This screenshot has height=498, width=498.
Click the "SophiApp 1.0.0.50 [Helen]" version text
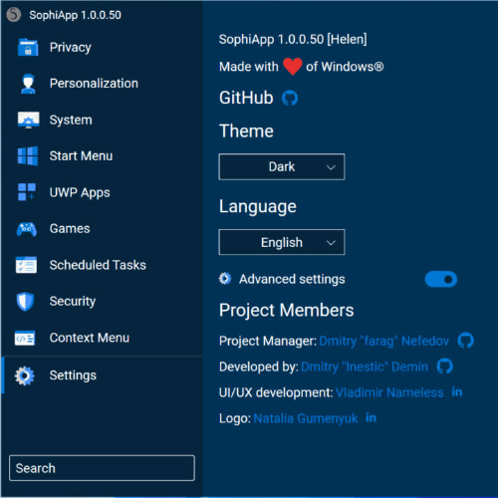(293, 40)
